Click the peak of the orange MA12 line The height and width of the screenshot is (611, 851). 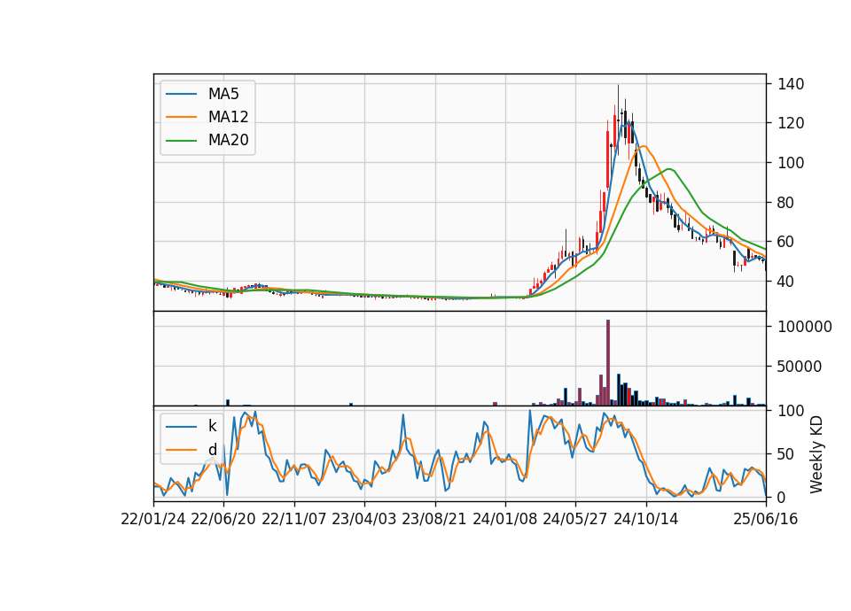(x=644, y=146)
